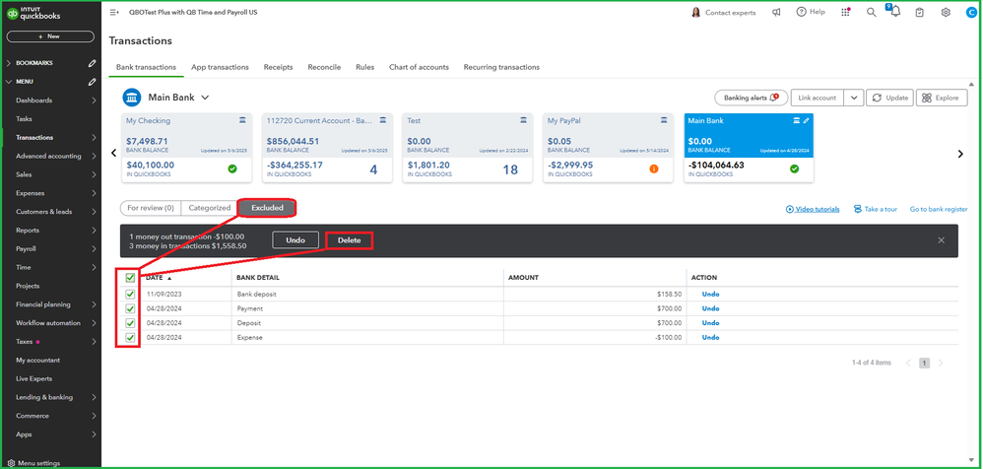Select the Categorized tab
The width and height of the screenshot is (983, 469).
tap(210, 208)
